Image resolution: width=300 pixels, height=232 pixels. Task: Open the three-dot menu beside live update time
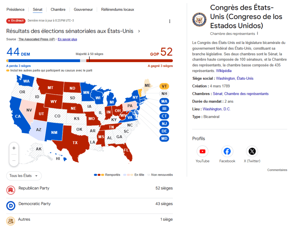(170, 21)
